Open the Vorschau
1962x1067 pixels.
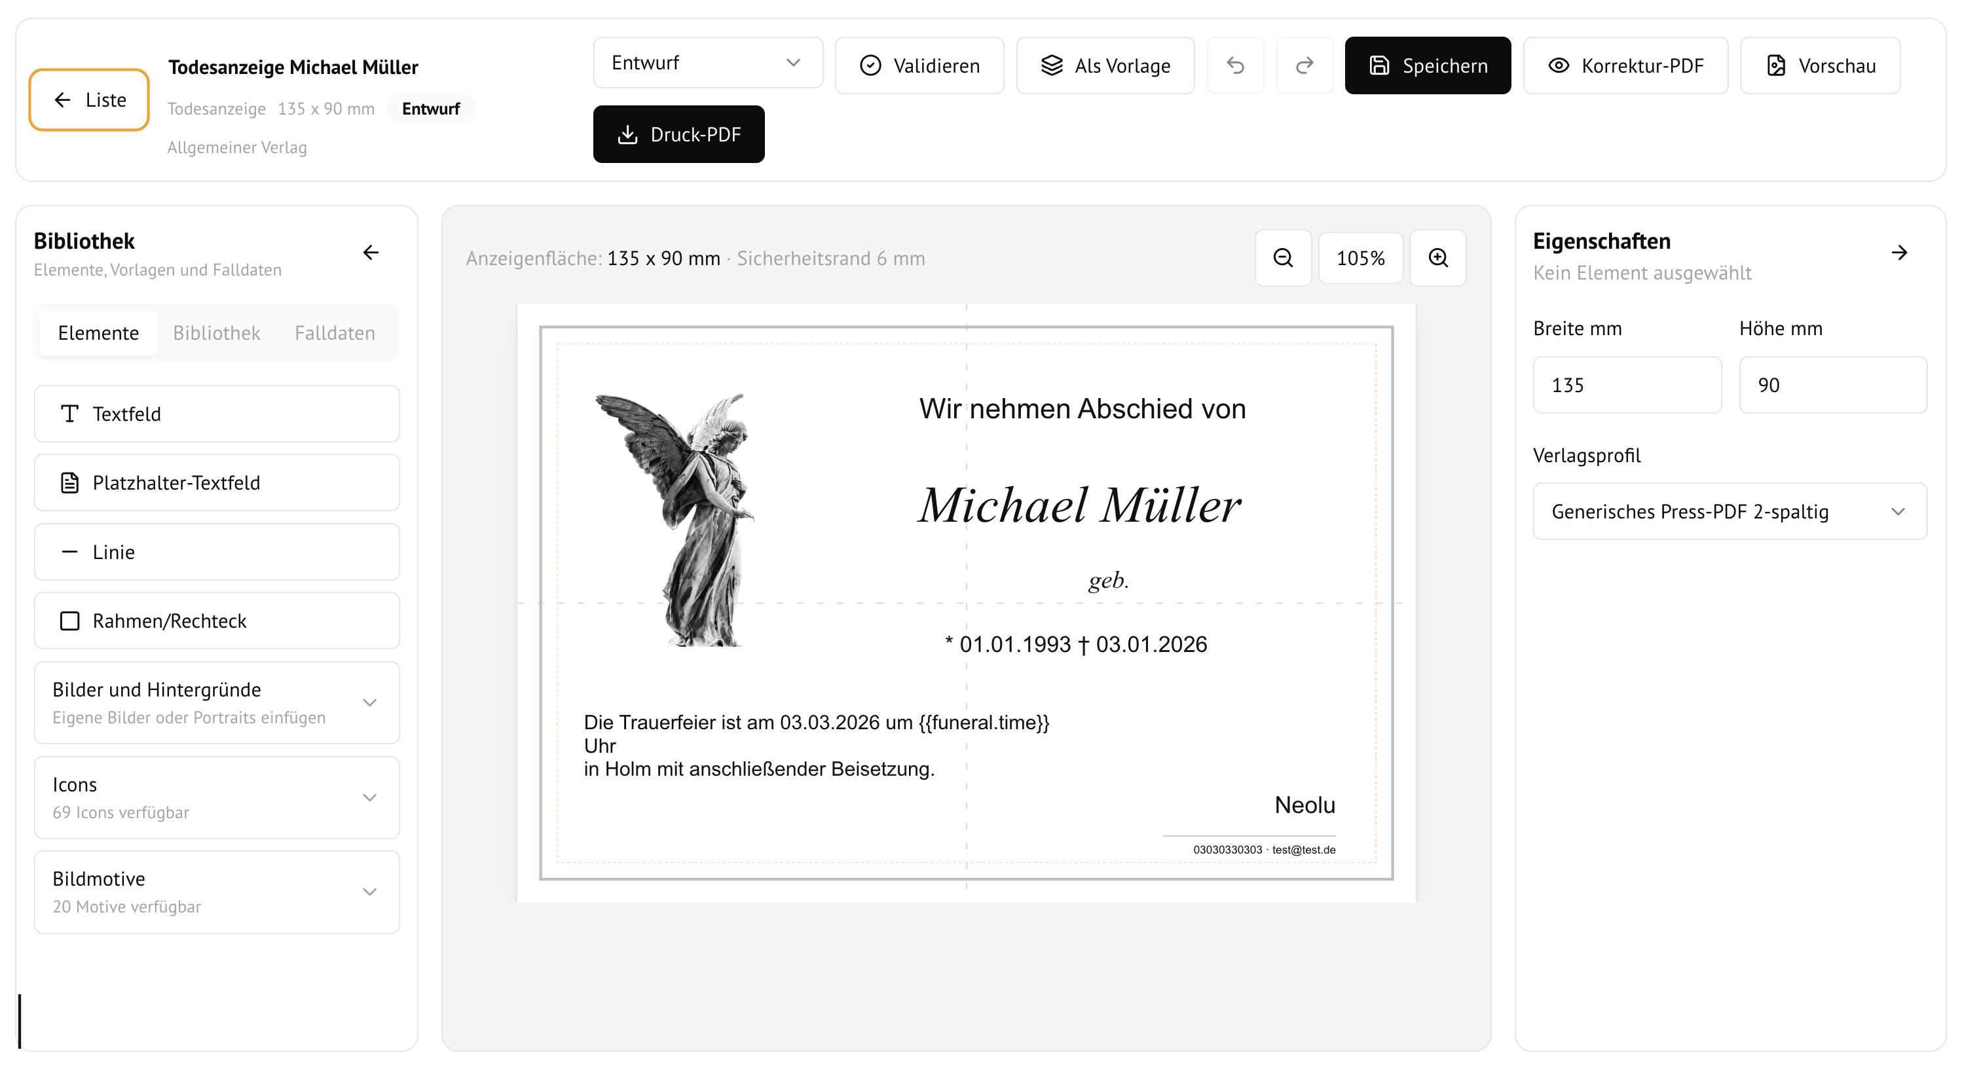tap(1821, 65)
